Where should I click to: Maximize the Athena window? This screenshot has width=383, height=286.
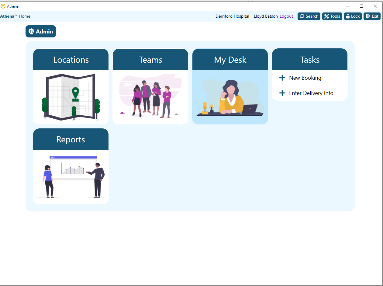point(361,6)
